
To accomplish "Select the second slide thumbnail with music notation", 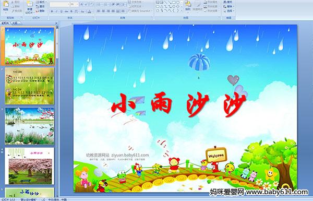I will pyautogui.click(x=30, y=86).
